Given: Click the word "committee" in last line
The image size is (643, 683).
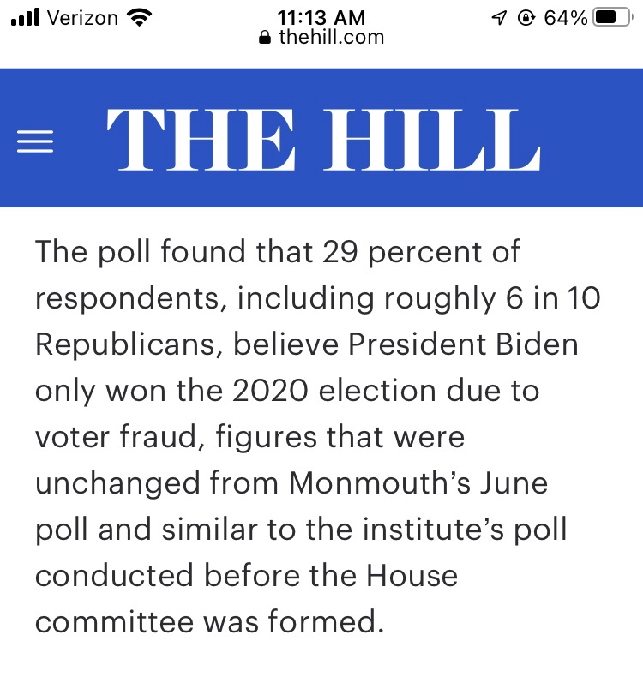Looking at the screenshot, I should 114,621.
